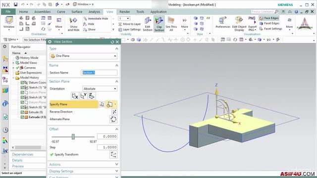Click Facet Edges option

[269, 23]
